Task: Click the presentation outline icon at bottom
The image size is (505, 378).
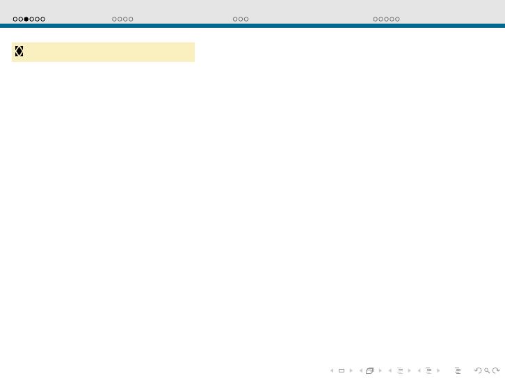Action: [x=458, y=371]
